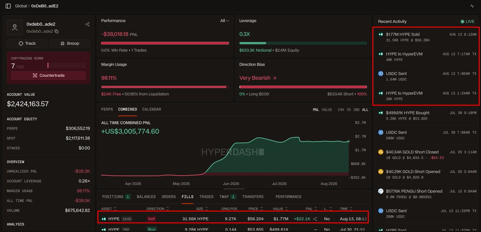Click the Countertrade button
Screen dimensions: 481x232
point(49,75)
